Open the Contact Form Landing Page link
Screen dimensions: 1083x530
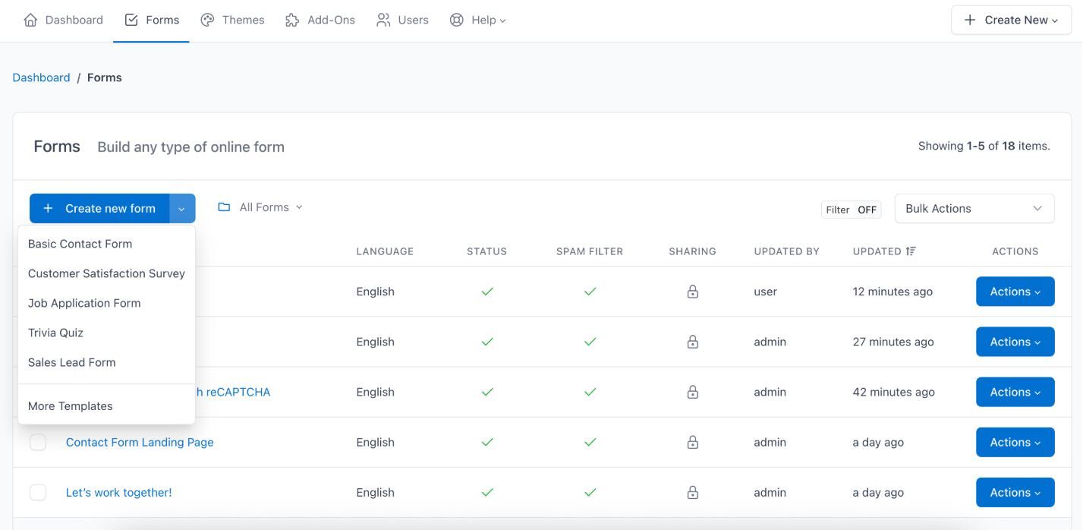[x=140, y=442]
